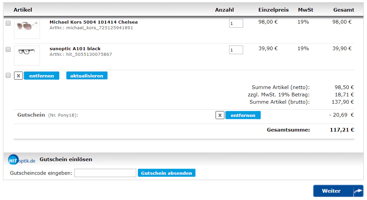The image size is (367, 200).
Task: Focus the Gutscheincode eingeben text field
Action: tap(105, 173)
